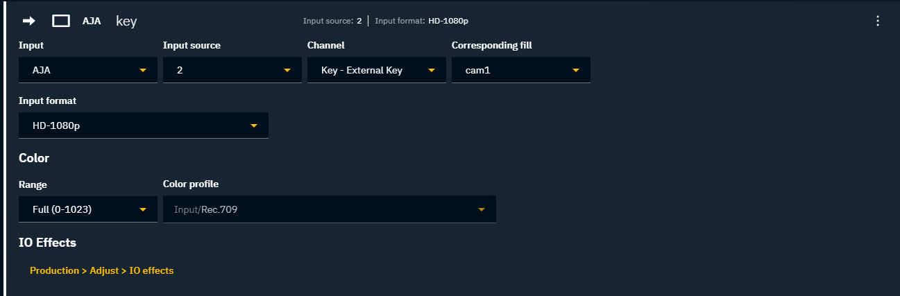The width and height of the screenshot is (900, 296).
Task: Open the Color profile Input/Rec.709 dropdown
Action: 330,209
